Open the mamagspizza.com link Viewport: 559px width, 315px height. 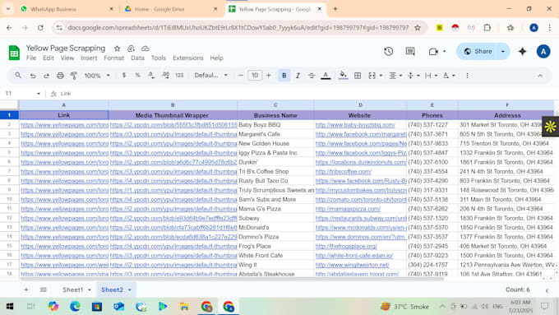348,209
